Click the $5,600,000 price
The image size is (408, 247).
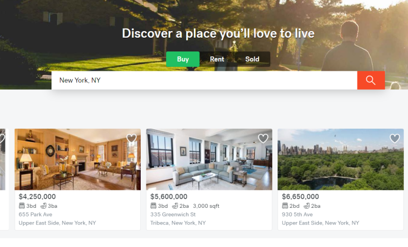click(x=169, y=197)
